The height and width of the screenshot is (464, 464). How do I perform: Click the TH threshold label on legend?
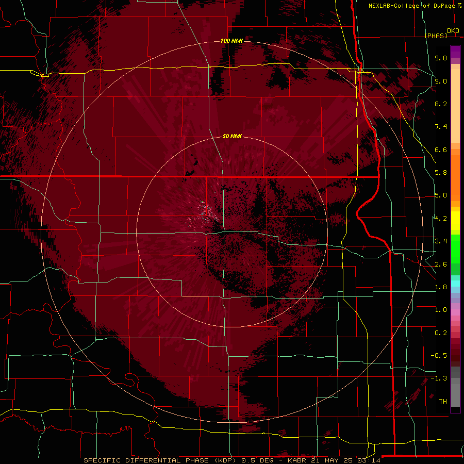coord(443,402)
